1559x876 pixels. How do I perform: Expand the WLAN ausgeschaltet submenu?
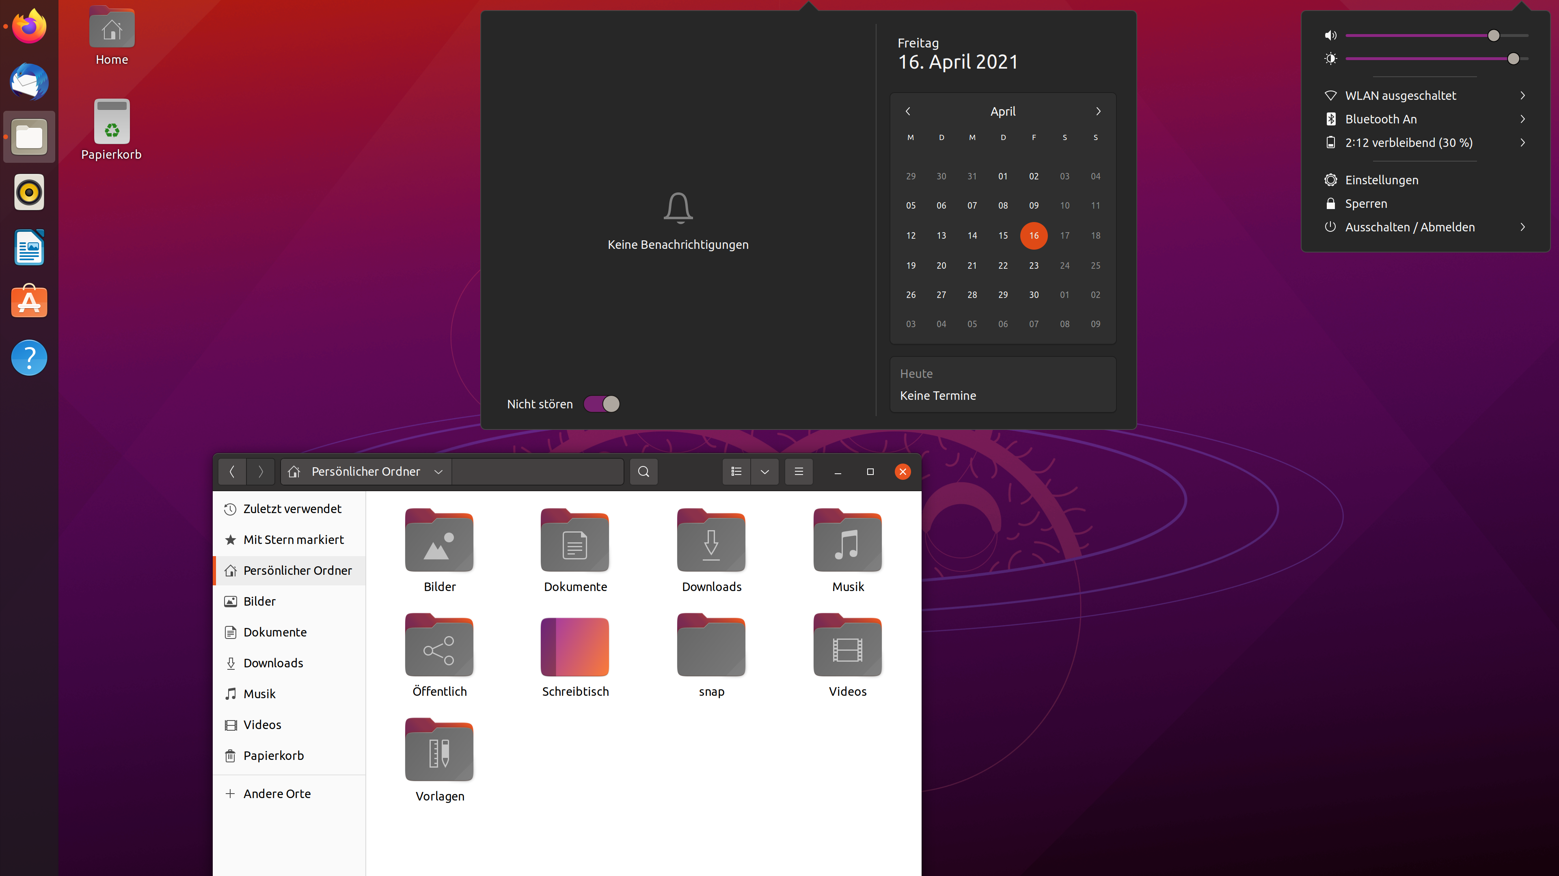coord(1523,95)
